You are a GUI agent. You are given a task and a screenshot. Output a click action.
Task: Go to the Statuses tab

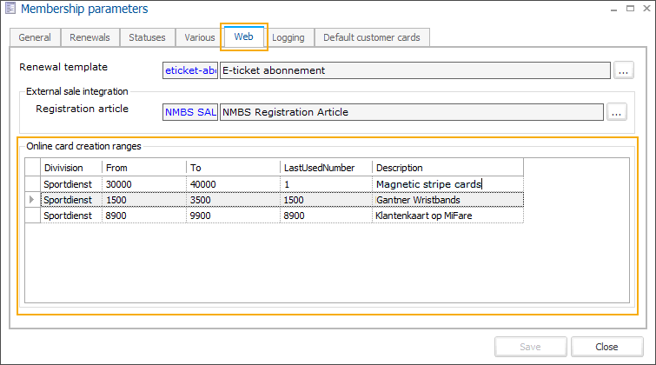tap(147, 38)
